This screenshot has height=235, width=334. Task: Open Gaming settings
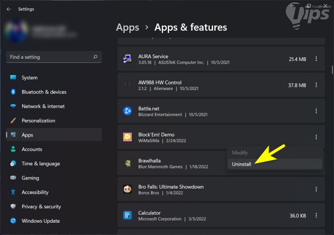coord(54,178)
